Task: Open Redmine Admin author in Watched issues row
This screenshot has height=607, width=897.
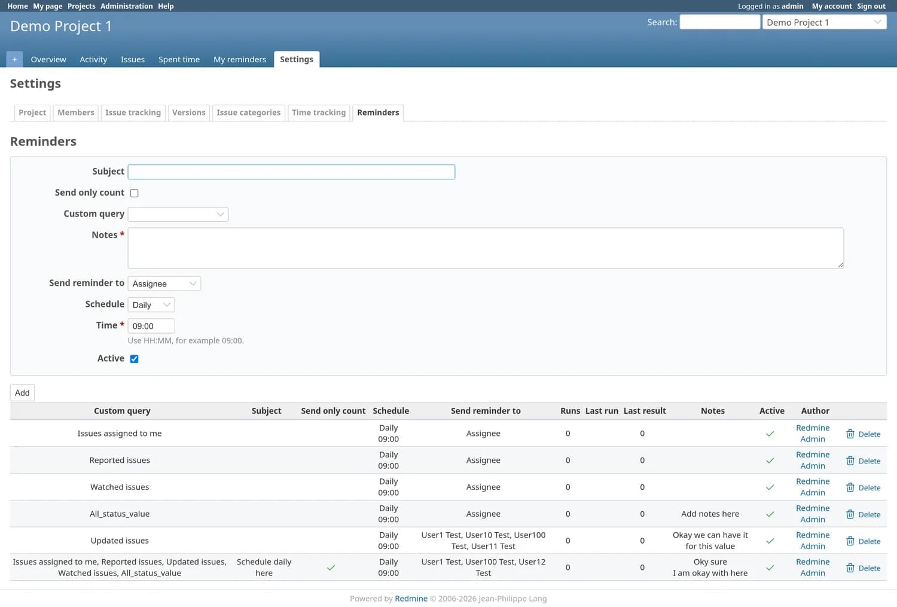Action: point(813,487)
